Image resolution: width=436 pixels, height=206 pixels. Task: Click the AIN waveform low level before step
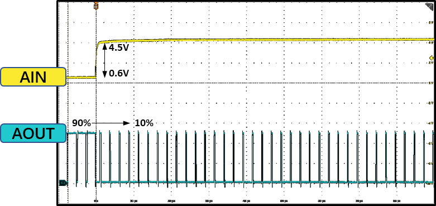click(x=82, y=77)
